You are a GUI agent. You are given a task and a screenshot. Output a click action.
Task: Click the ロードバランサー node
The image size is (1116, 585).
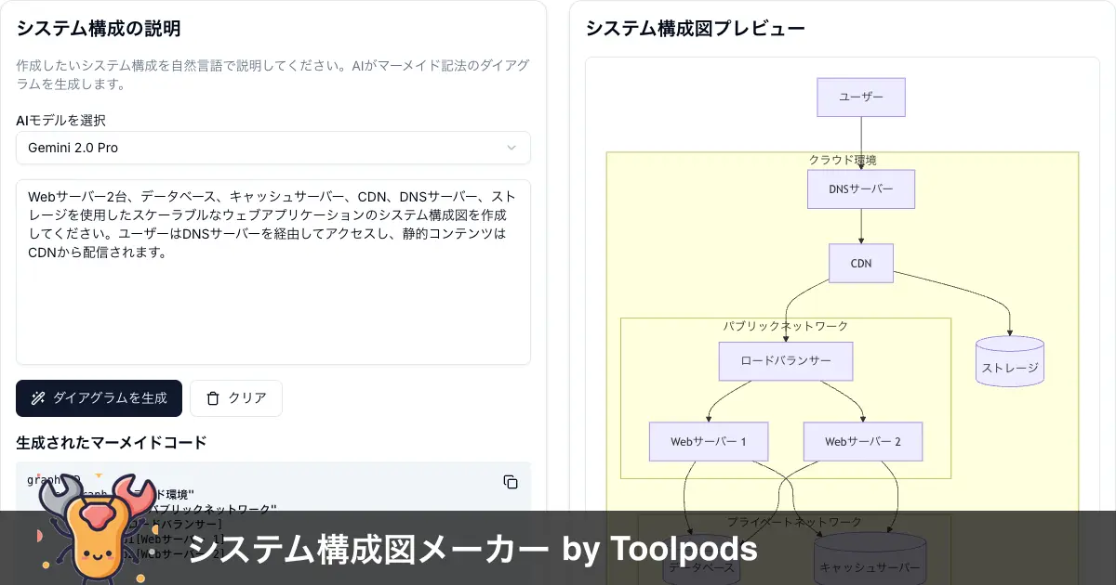[x=786, y=361]
